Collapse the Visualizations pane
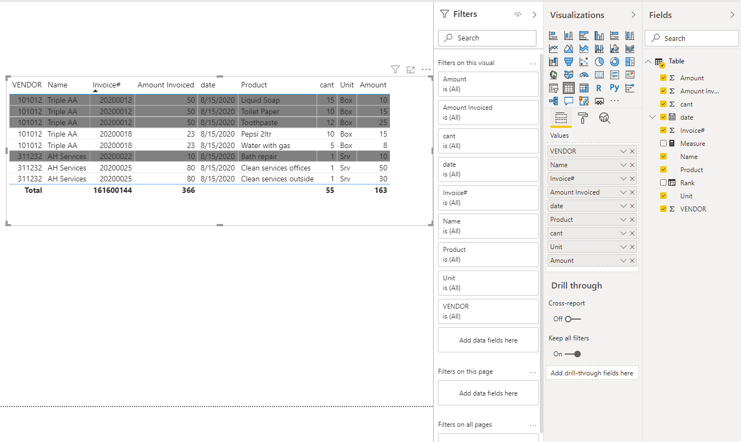The width and height of the screenshot is (741, 442). click(x=633, y=15)
